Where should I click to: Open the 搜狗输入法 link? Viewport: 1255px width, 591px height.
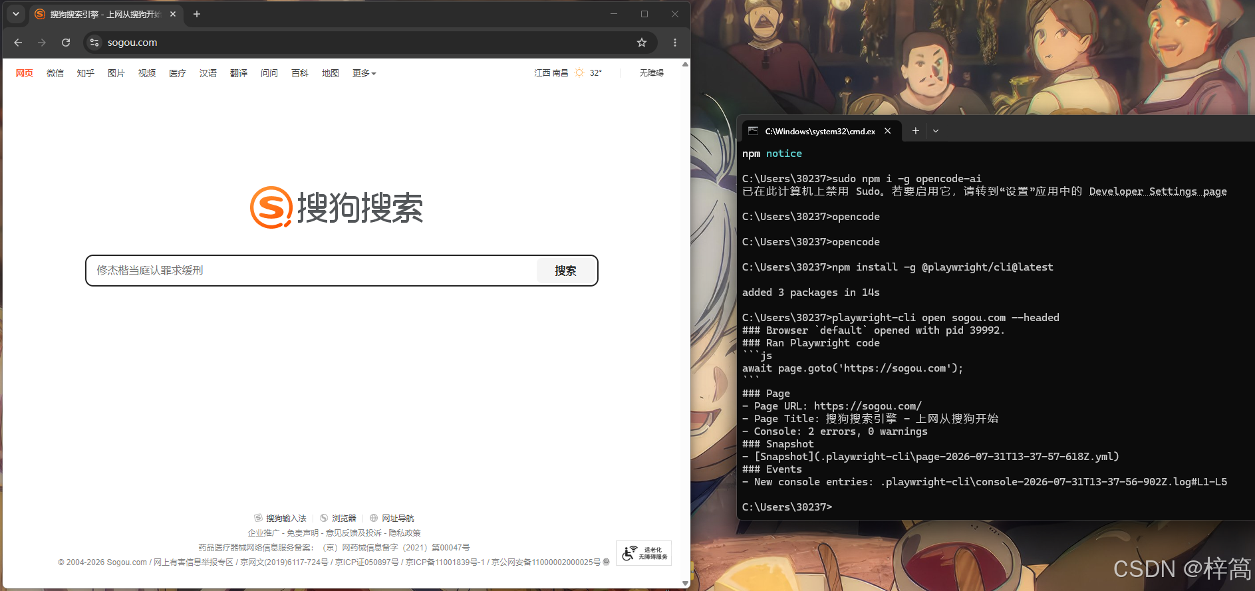(280, 519)
